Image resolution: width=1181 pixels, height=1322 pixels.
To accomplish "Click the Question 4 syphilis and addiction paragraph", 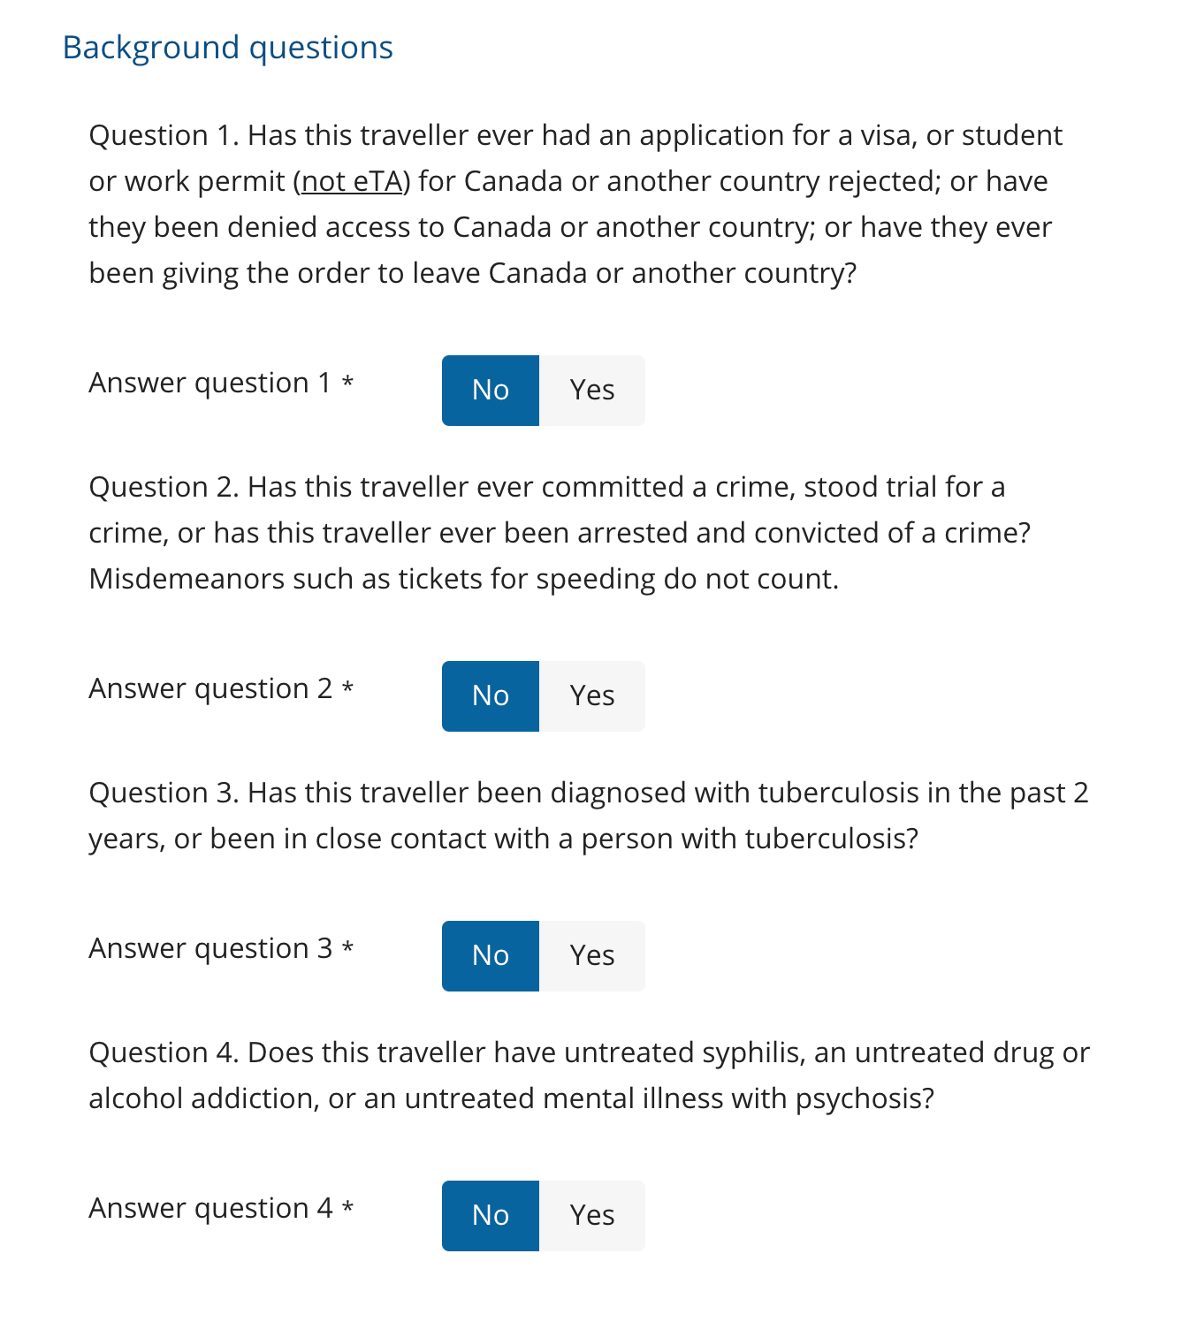I will pos(589,1075).
